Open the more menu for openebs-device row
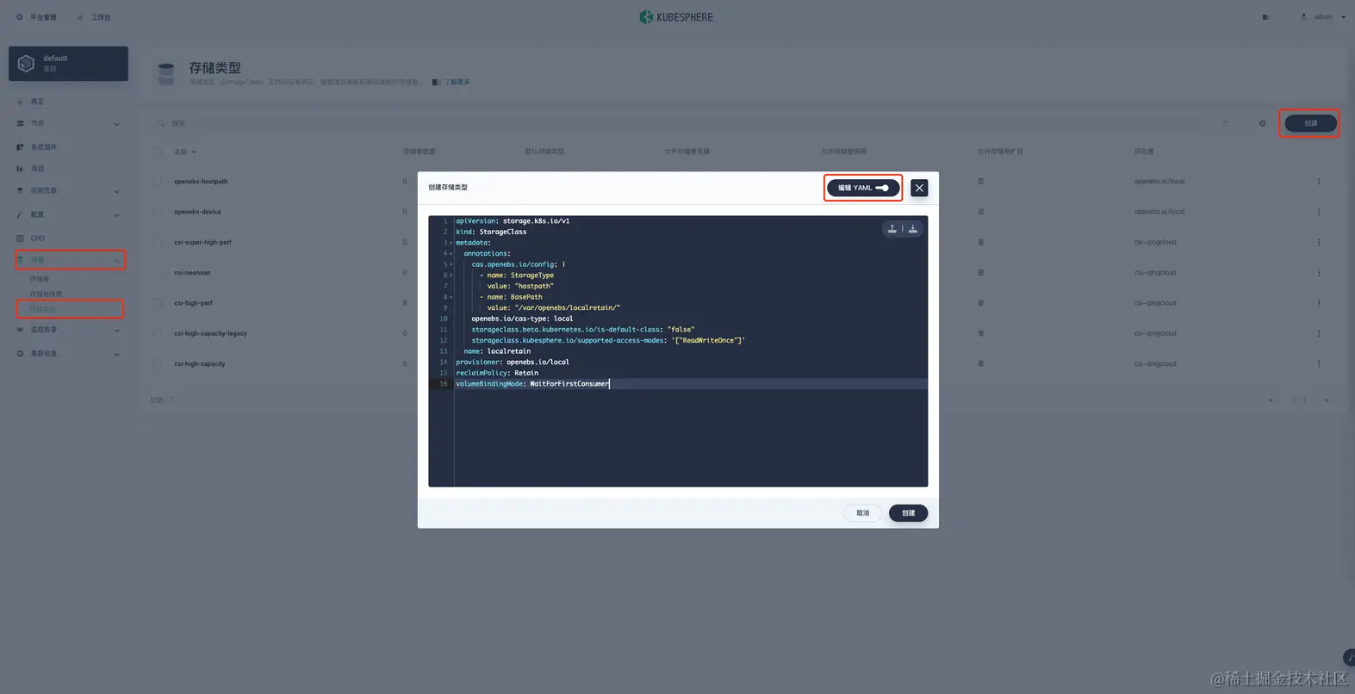The image size is (1355, 694). tap(1319, 212)
